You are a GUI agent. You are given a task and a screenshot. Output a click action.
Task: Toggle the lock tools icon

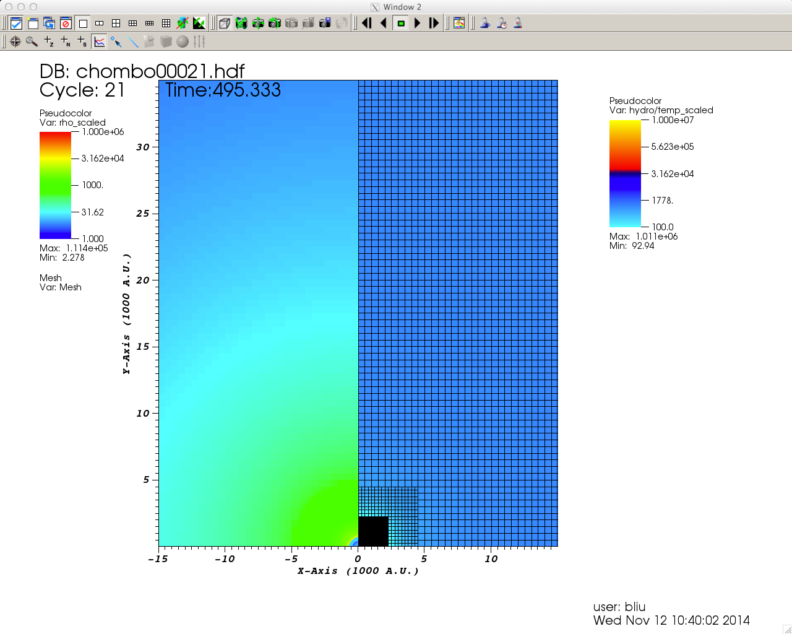tap(518, 24)
